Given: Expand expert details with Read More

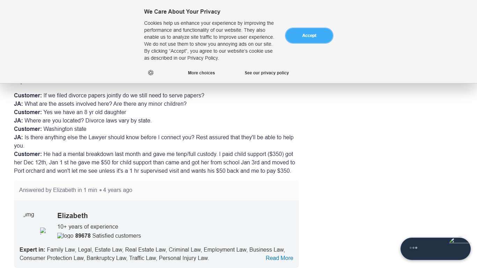Looking at the screenshot, I should pos(279,258).
